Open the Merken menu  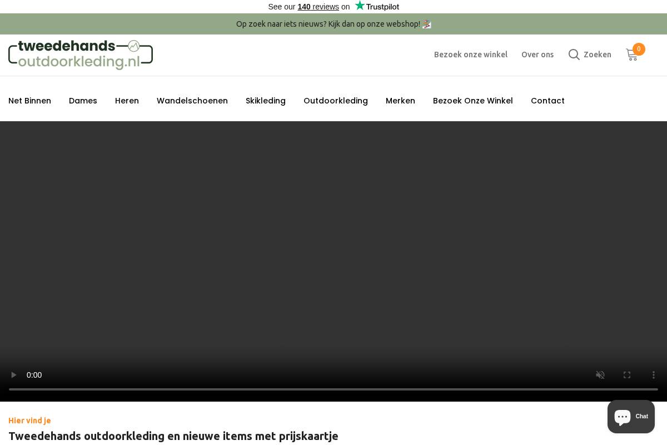point(400,101)
